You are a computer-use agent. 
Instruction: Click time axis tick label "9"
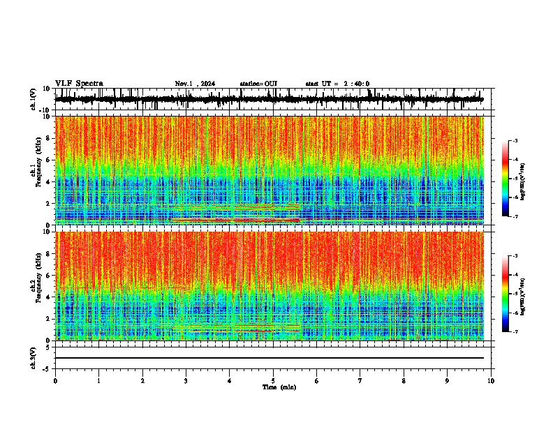point(447,381)
